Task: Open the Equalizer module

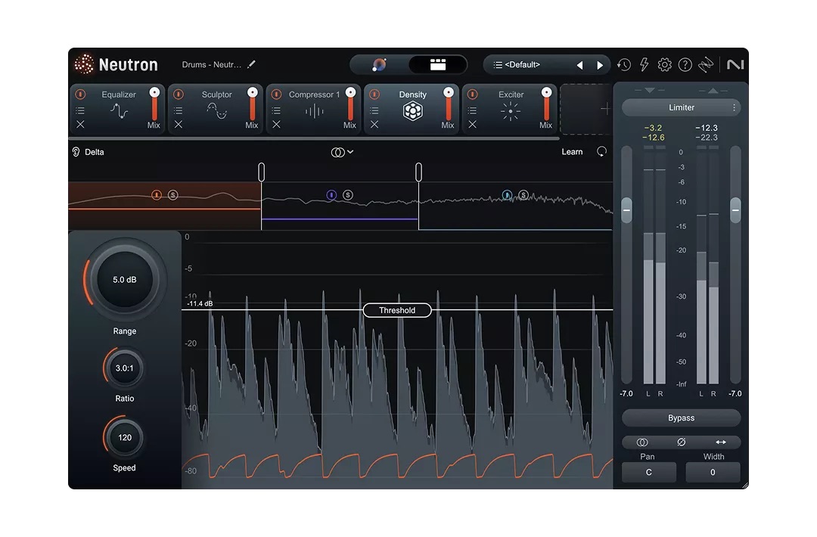Action: 119,110
